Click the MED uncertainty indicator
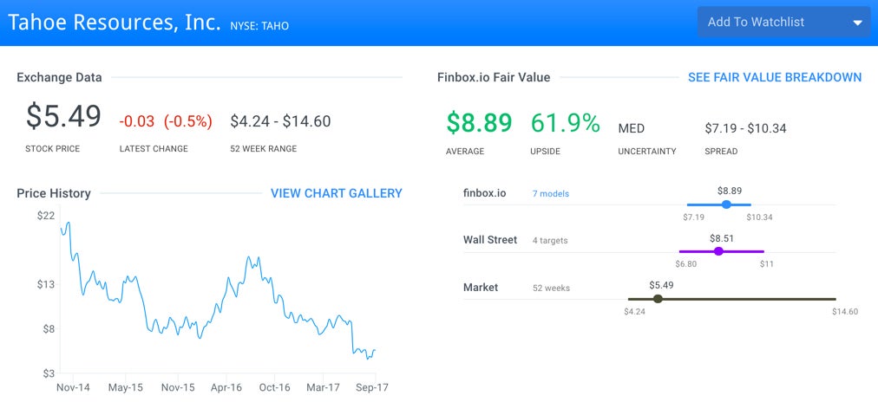The image size is (878, 415). pos(631,128)
